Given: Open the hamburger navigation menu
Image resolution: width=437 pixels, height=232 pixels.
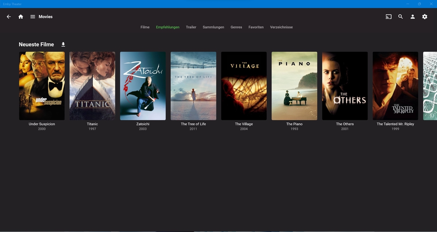Looking at the screenshot, I should [x=33, y=17].
